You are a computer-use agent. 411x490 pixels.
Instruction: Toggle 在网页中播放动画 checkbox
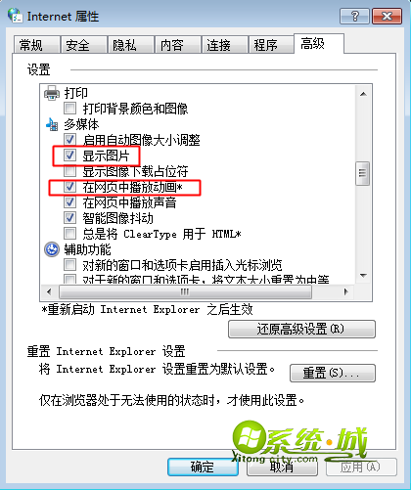point(69,187)
